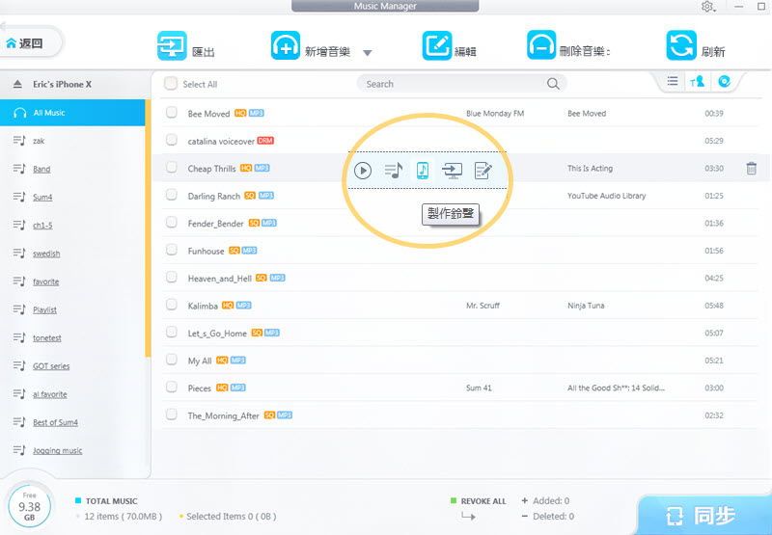Select the Kalimba song checkbox

tap(171, 306)
